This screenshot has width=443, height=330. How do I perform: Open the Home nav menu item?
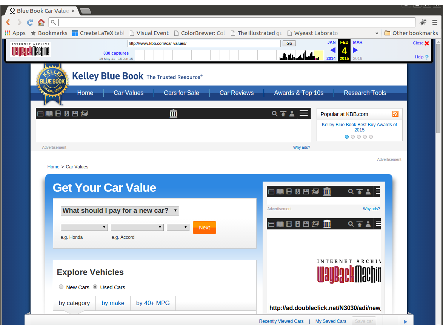pyautogui.click(x=85, y=93)
